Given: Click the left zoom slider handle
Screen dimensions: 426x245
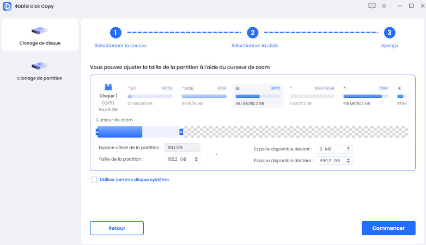Looking at the screenshot, I should (98, 132).
